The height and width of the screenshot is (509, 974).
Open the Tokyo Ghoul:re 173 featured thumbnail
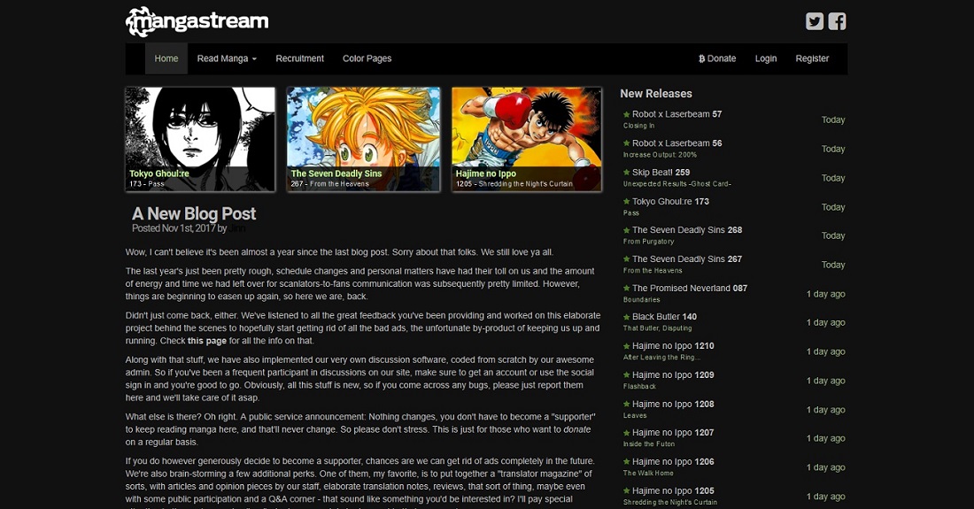point(200,139)
